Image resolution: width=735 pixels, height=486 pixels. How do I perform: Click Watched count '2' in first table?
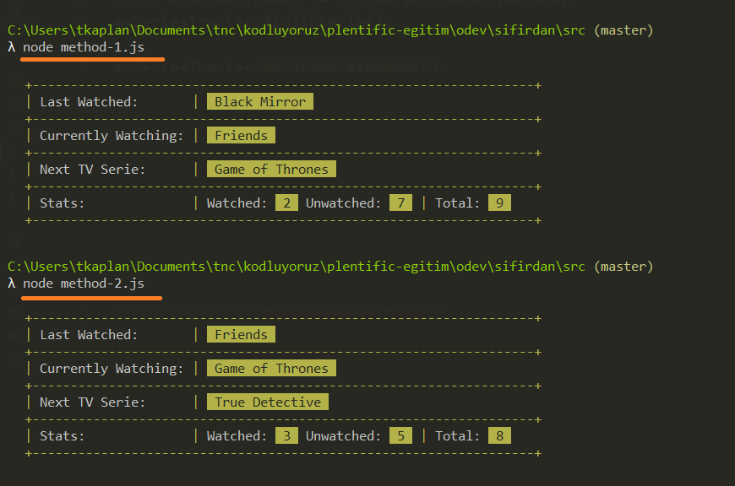coord(287,202)
